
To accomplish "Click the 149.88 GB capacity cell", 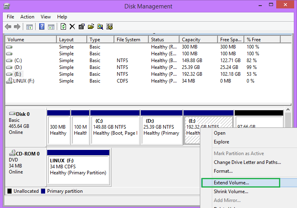I will point(192,61).
